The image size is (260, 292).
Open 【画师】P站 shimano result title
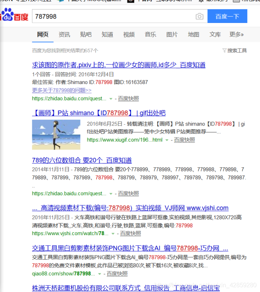(98, 113)
